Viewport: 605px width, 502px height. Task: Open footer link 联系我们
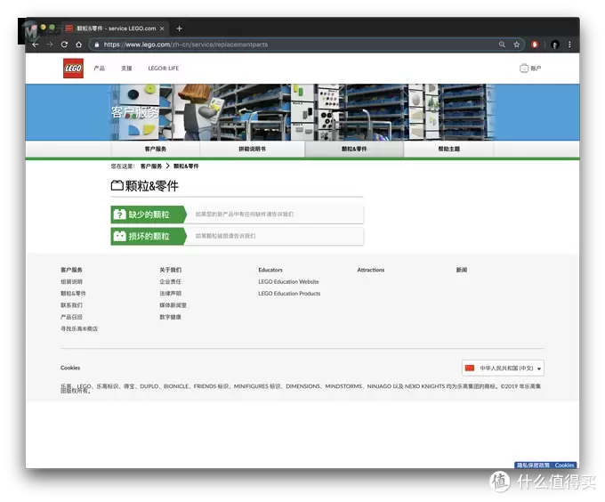(72, 305)
